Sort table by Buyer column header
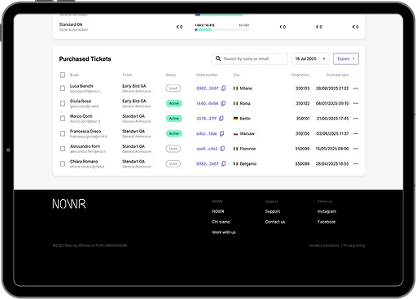Viewport: 416px width, 299px height. [74, 75]
